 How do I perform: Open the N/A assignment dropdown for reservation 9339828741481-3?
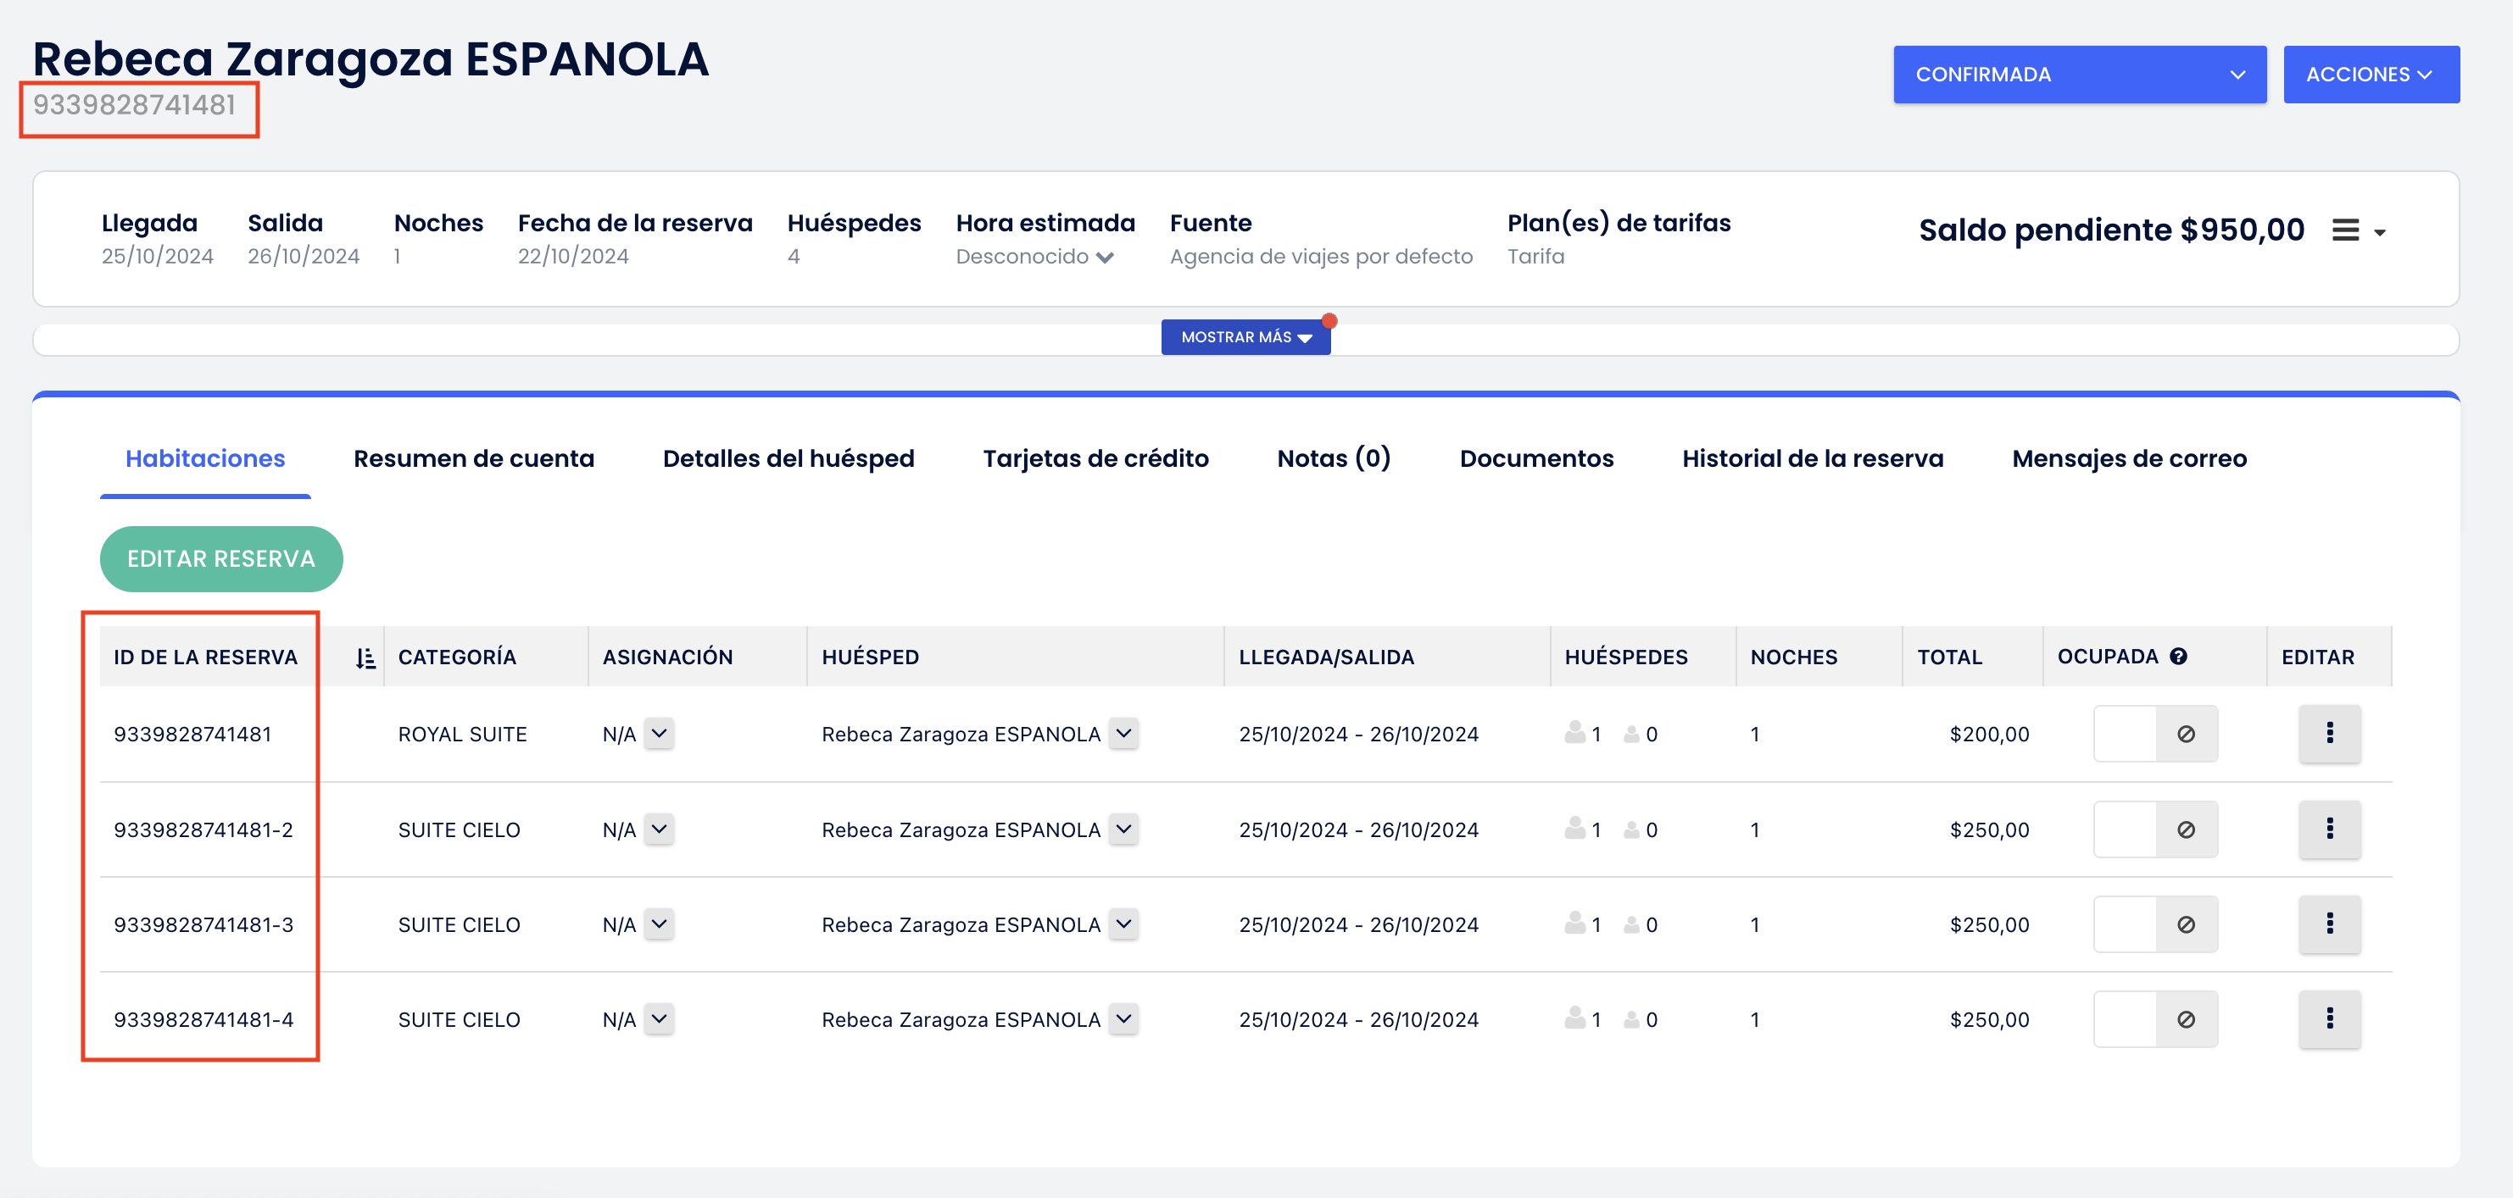point(660,923)
